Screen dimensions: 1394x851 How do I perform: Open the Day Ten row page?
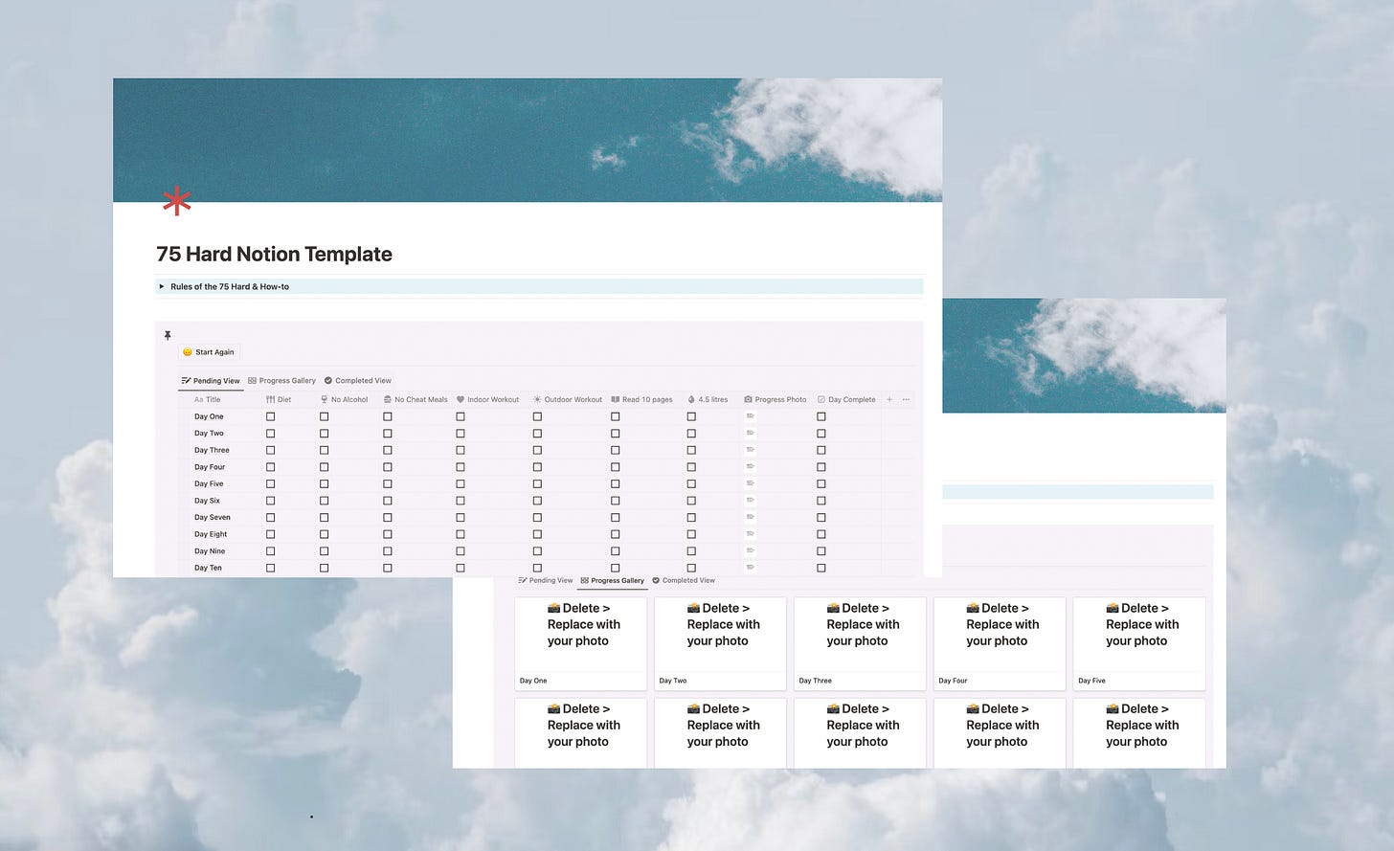pos(208,568)
